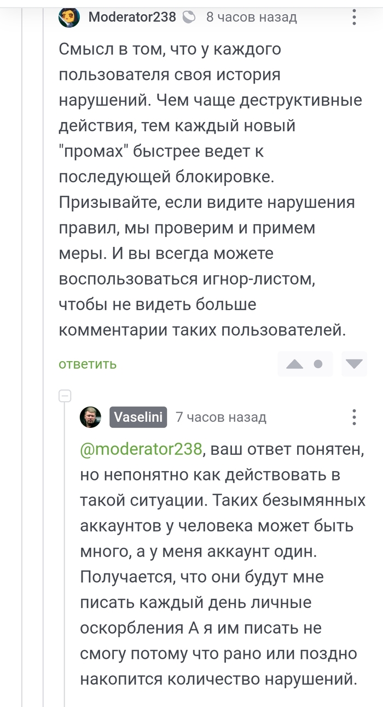Click the '7 часов назад' timestamp
The width and height of the screenshot is (383, 707).
pyautogui.click(x=221, y=418)
